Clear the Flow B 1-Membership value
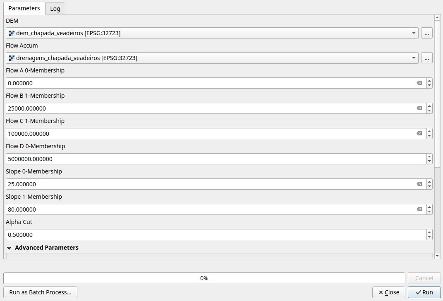443x301 pixels. tap(419, 108)
